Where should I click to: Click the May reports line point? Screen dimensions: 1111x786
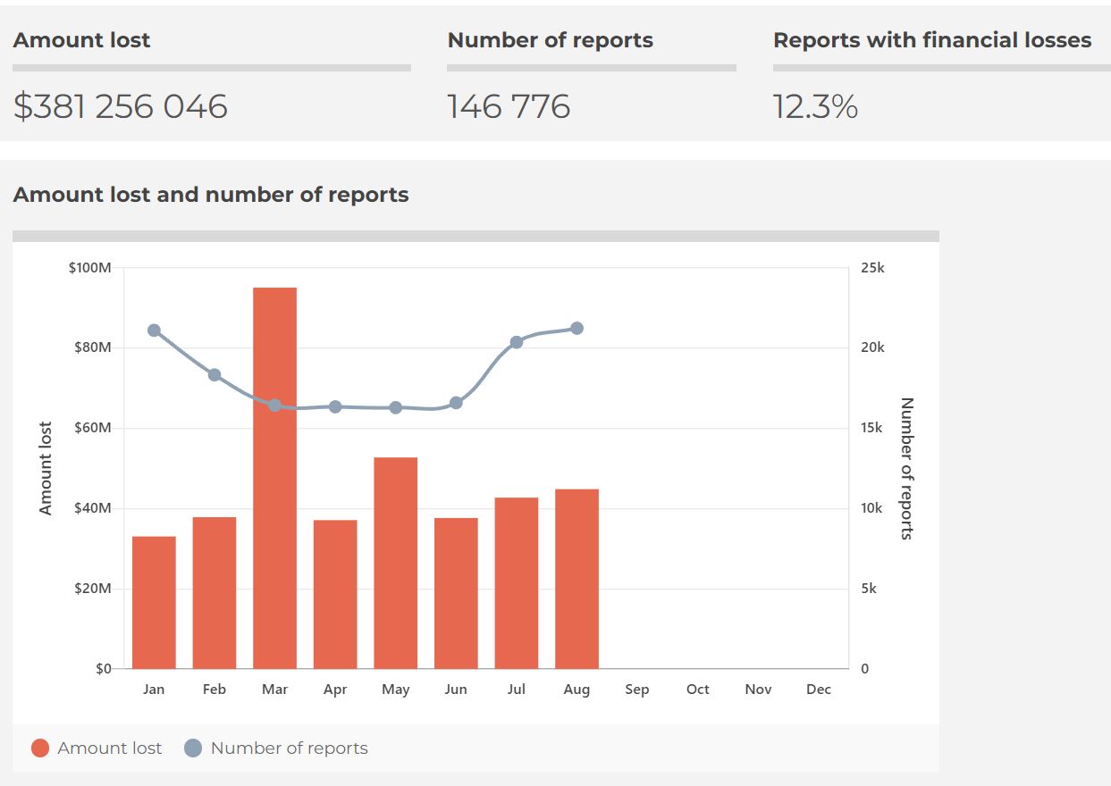click(396, 408)
